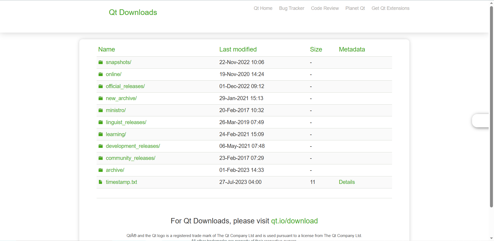View Details for timestamp.txt

point(347,182)
